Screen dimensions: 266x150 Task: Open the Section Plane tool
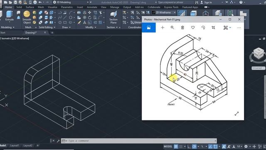tap(113, 17)
